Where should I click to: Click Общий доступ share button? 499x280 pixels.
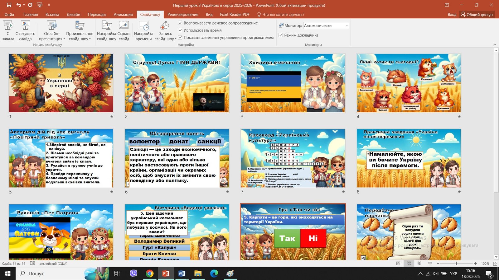pos(477,14)
